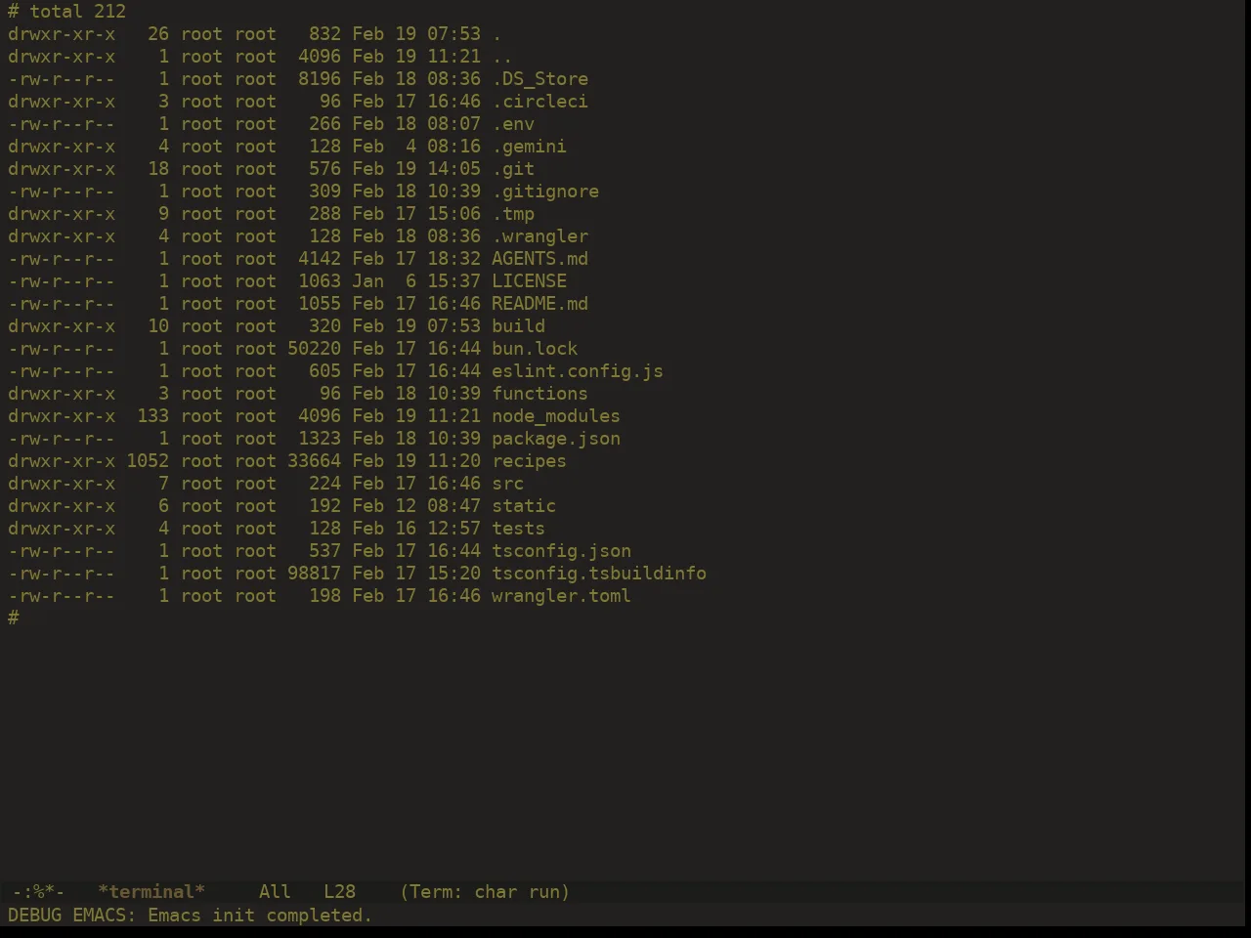Image resolution: width=1251 pixels, height=938 pixels.
Task: Click the link count 1052 for recipes
Action: click(x=148, y=461)
